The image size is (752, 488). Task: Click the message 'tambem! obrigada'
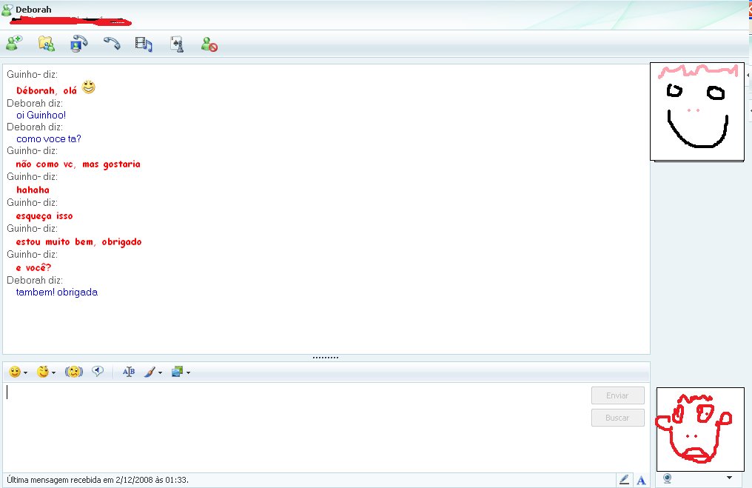[x=57, y=293]
